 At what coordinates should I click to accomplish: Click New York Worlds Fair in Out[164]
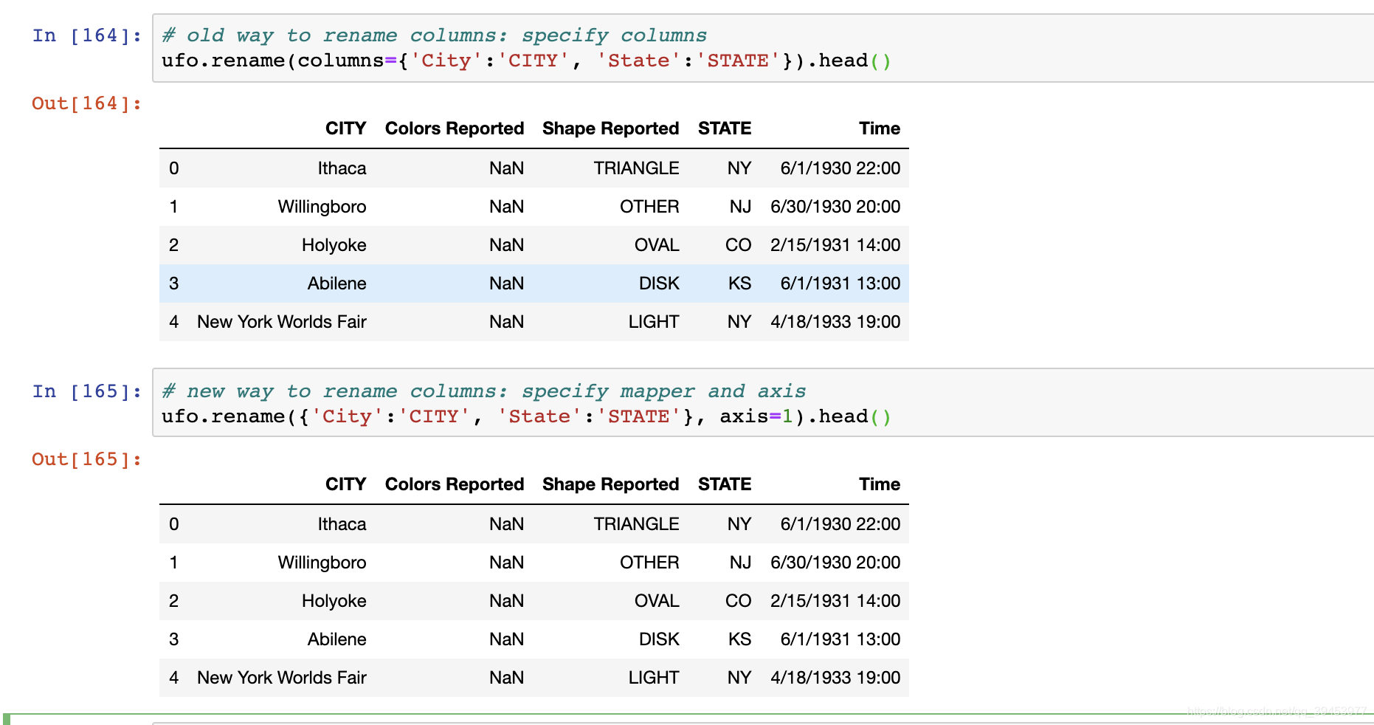click(282, 322)
